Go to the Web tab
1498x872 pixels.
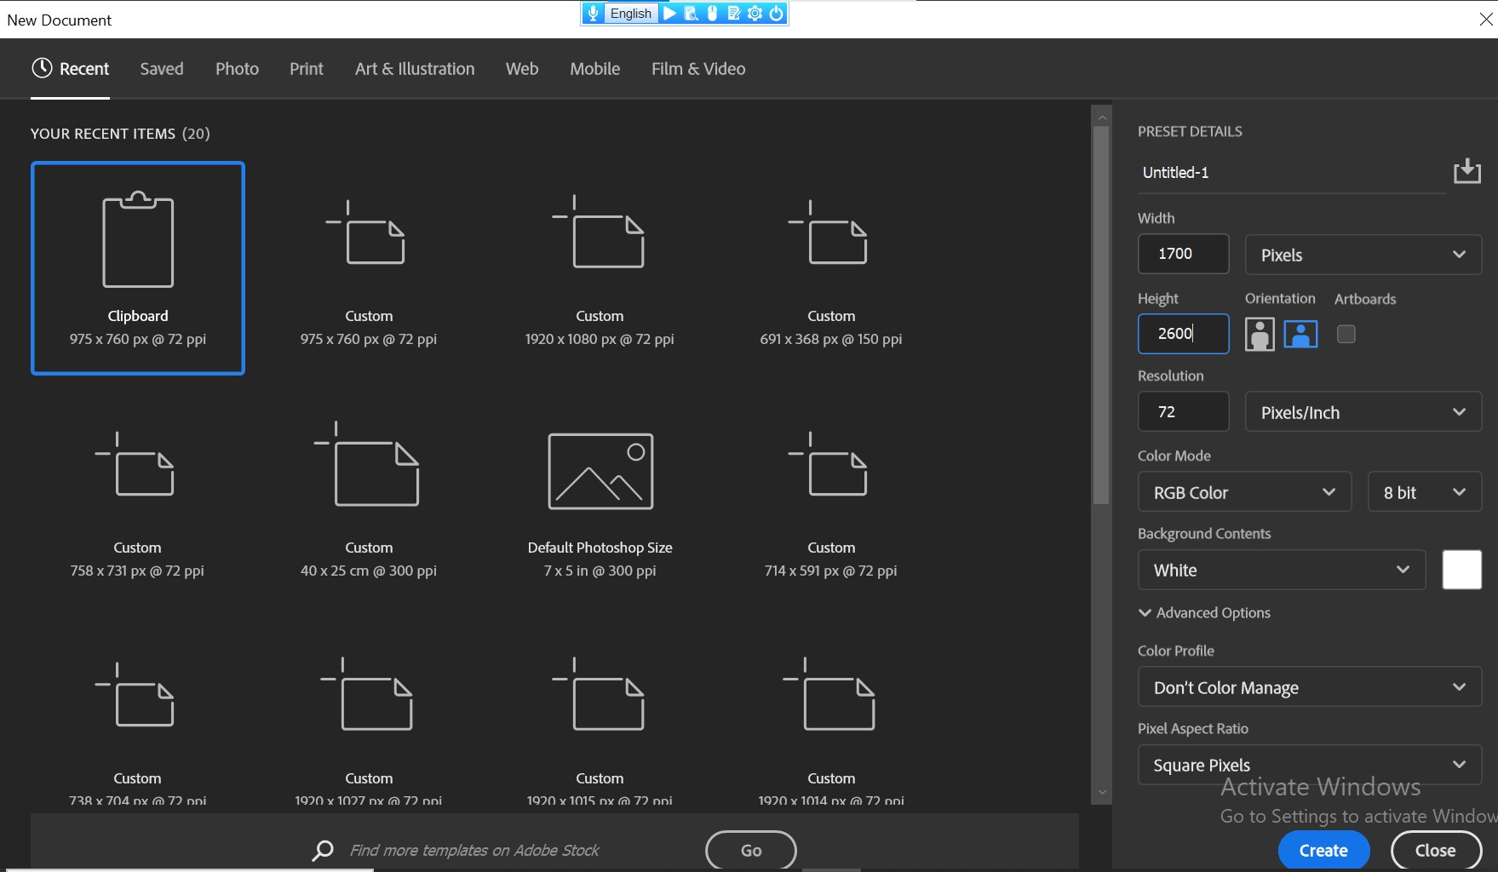[522, 69]
